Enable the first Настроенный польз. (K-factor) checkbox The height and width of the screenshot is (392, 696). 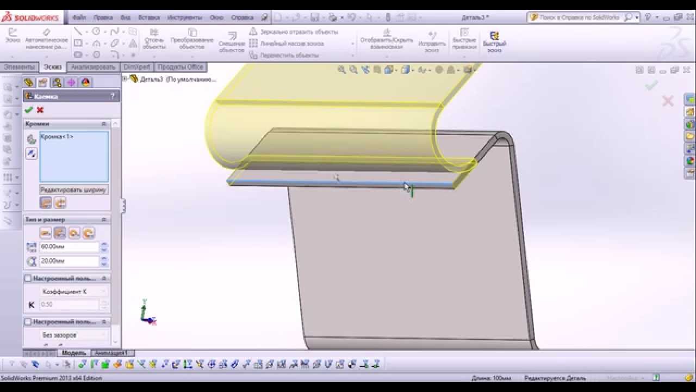28,278
